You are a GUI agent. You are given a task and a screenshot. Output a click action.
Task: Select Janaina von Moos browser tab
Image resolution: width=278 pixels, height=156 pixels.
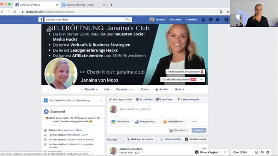pyautogui.click(x=36, y=5)
